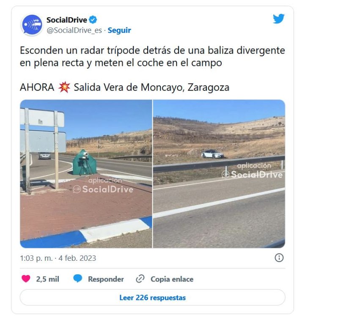Like the tweet with the heart icon
338x317 pixels.
point(26,279)
